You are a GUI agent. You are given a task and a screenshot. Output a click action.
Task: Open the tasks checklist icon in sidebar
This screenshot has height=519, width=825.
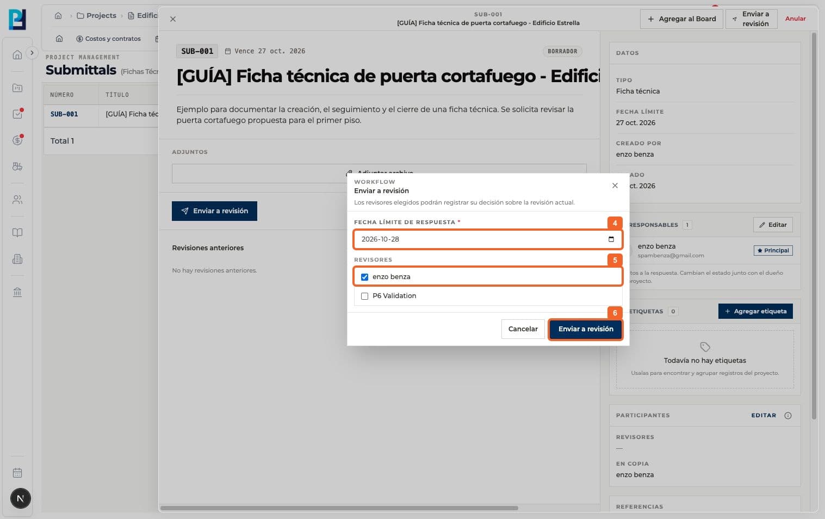pos(17,114)
